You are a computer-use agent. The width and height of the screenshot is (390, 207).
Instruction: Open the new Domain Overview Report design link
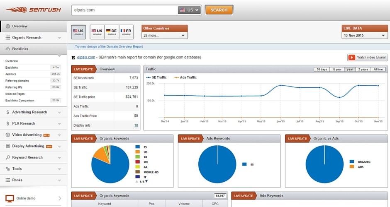(x=109, y=47)
